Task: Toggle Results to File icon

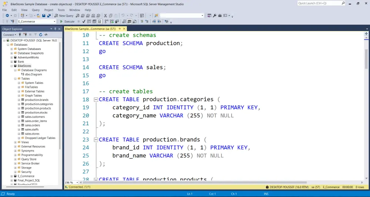Action: [x=135, y=21]
